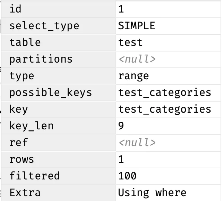
Task: Select the key row's test_categories value
Action: [x=168, y=110]
